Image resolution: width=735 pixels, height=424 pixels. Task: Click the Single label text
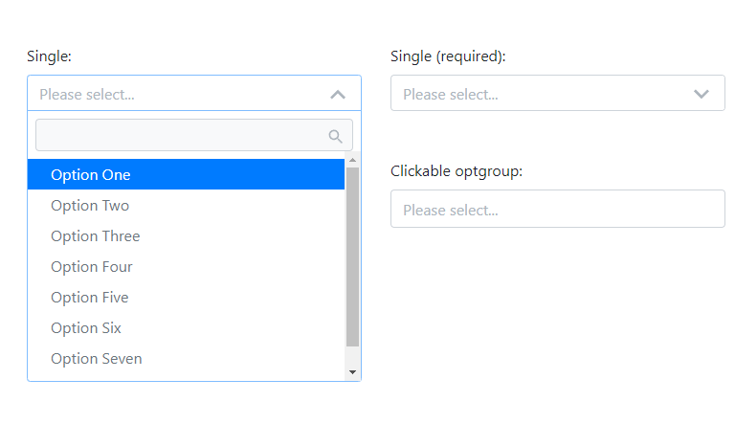(49, 56)
